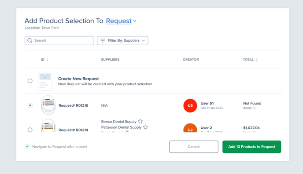The image size is (303, 174).
Task: Click the Not Found total value
Action: 252,103
